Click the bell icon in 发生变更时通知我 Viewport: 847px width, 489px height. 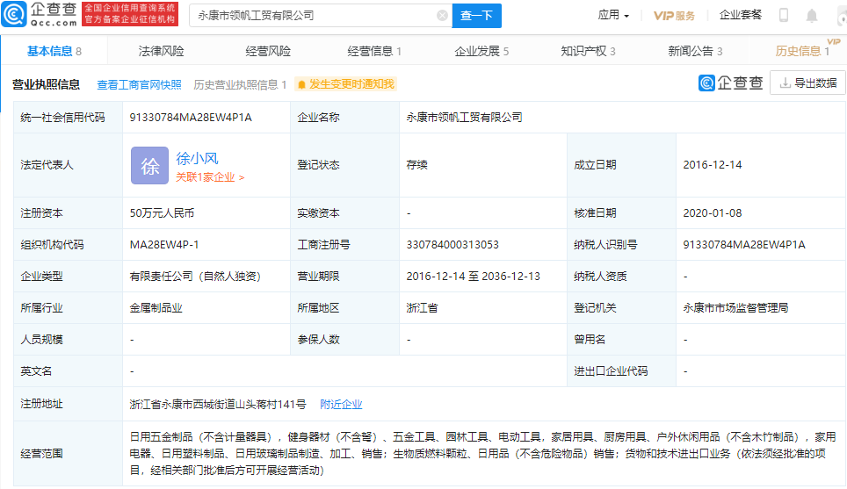302,84
